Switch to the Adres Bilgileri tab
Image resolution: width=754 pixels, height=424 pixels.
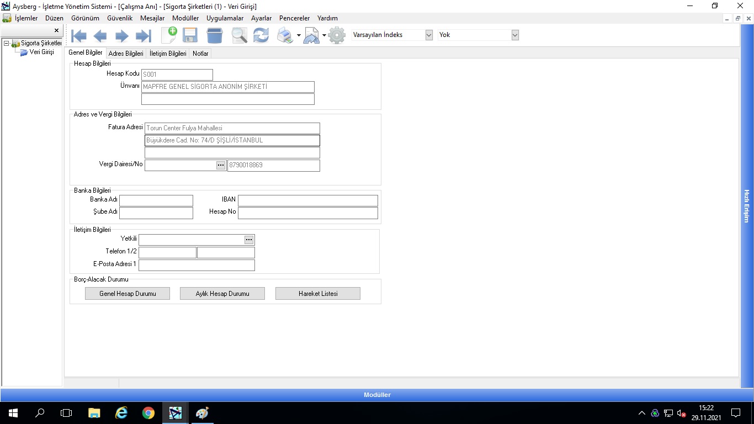point(126,54)
